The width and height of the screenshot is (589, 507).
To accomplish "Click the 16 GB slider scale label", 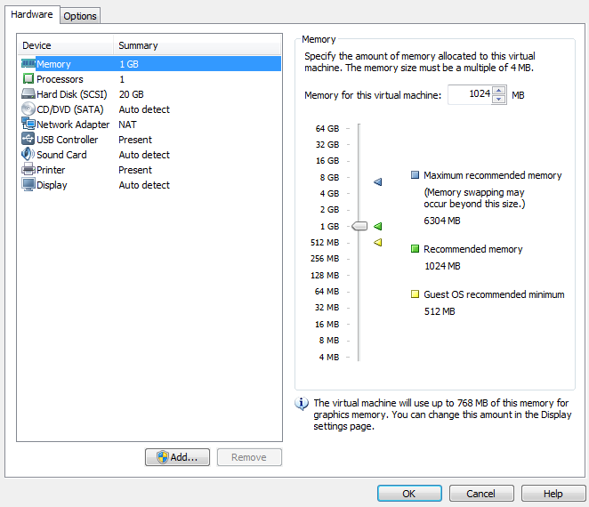I will pos(327,161).
